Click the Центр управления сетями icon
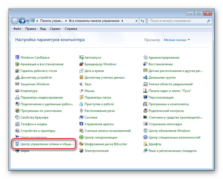This screenshot has width=223, height=179. pos(17,144)
